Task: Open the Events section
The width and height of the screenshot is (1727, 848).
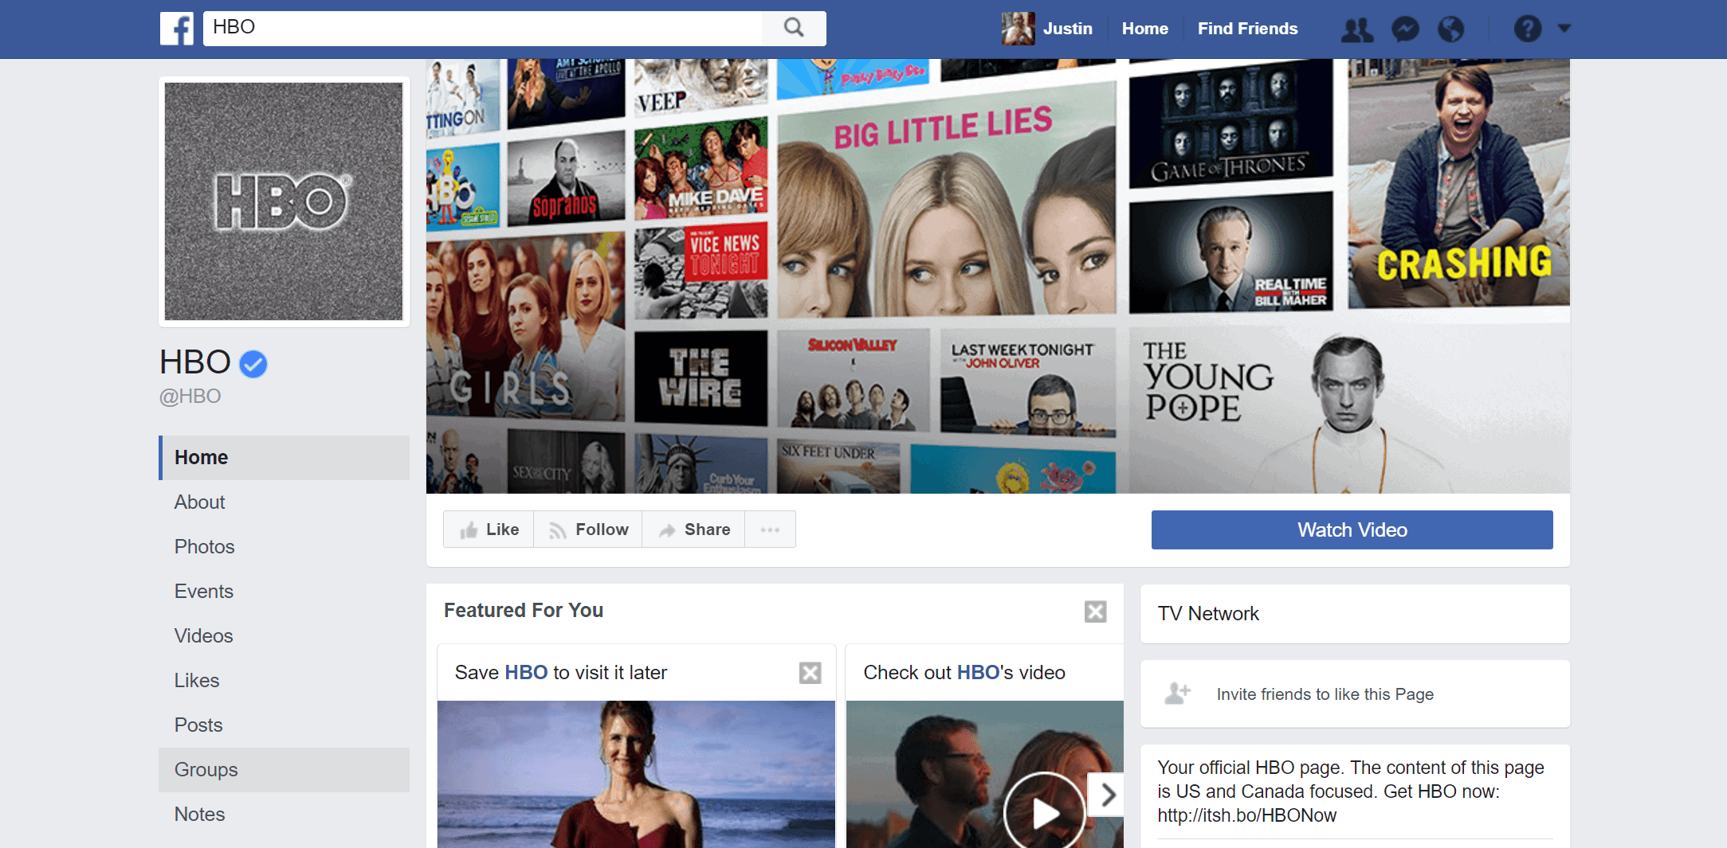Action: coord(285,592)
